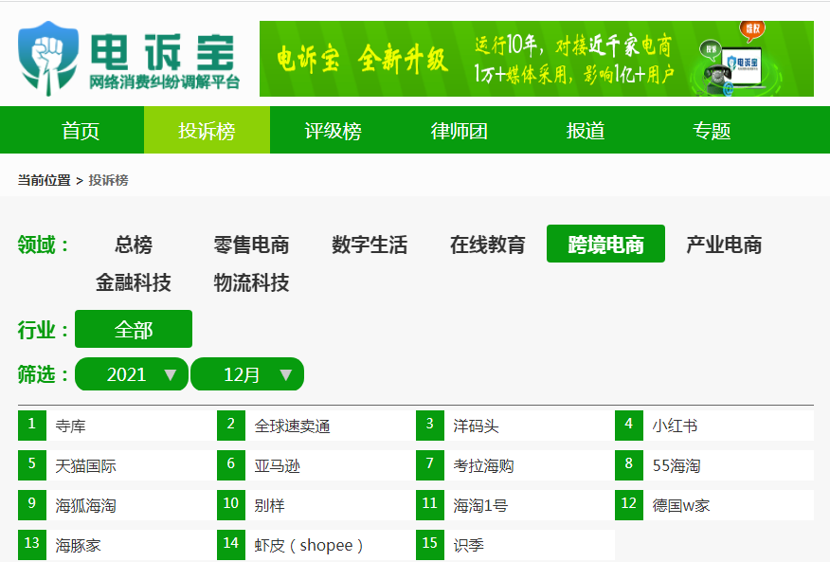This screenshot has height=562, width=830.
Task: Open the rank 10 entry 别样
Action: 316,505
